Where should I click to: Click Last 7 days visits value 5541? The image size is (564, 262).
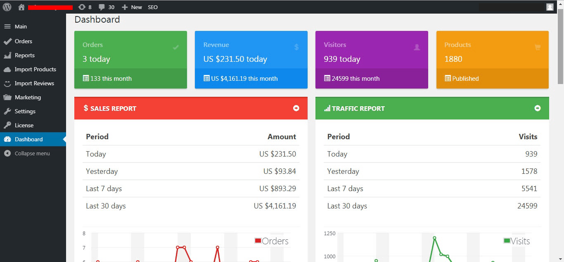click(x=529, y=188)
